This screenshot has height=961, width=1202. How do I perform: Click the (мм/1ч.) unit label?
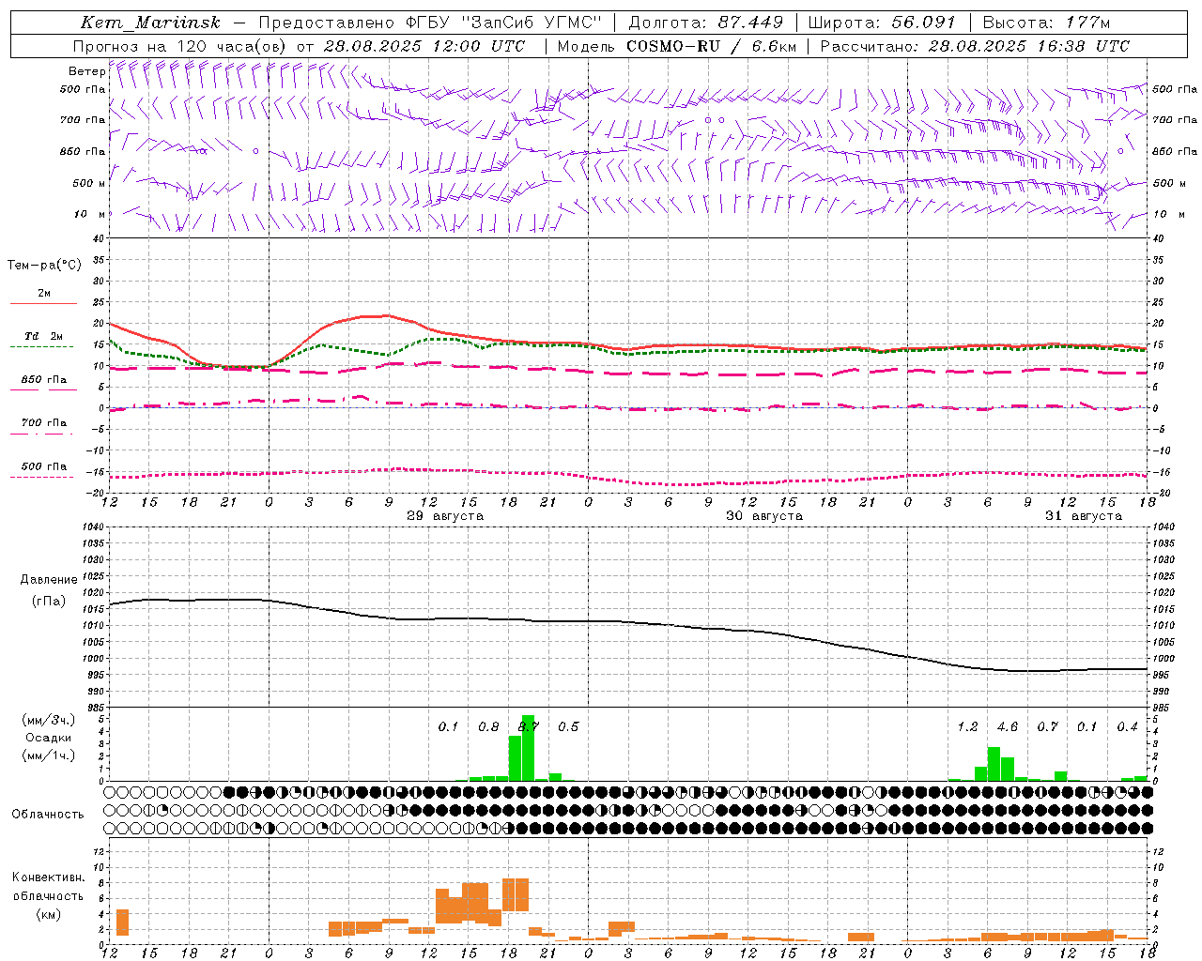(x=49, y=755)
